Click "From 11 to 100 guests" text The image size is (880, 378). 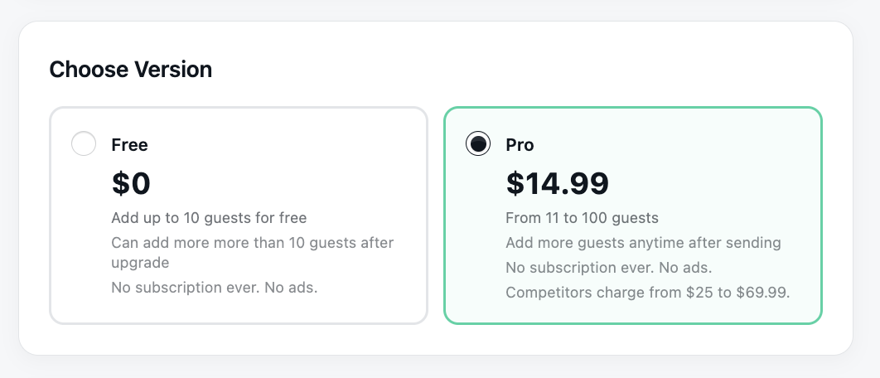tap(582, 219)
